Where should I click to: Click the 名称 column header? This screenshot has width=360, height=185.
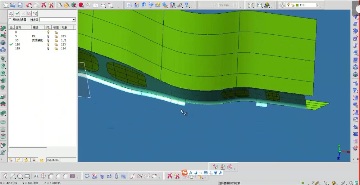pos(19,28)
